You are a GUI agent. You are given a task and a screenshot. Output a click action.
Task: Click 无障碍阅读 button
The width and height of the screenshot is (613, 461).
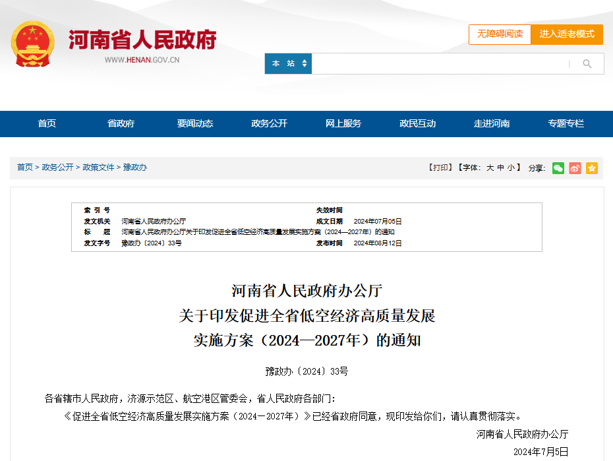[x=500, y=34]
